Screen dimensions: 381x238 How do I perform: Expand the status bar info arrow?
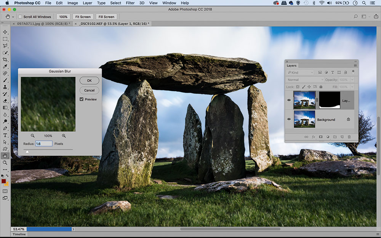73,229
